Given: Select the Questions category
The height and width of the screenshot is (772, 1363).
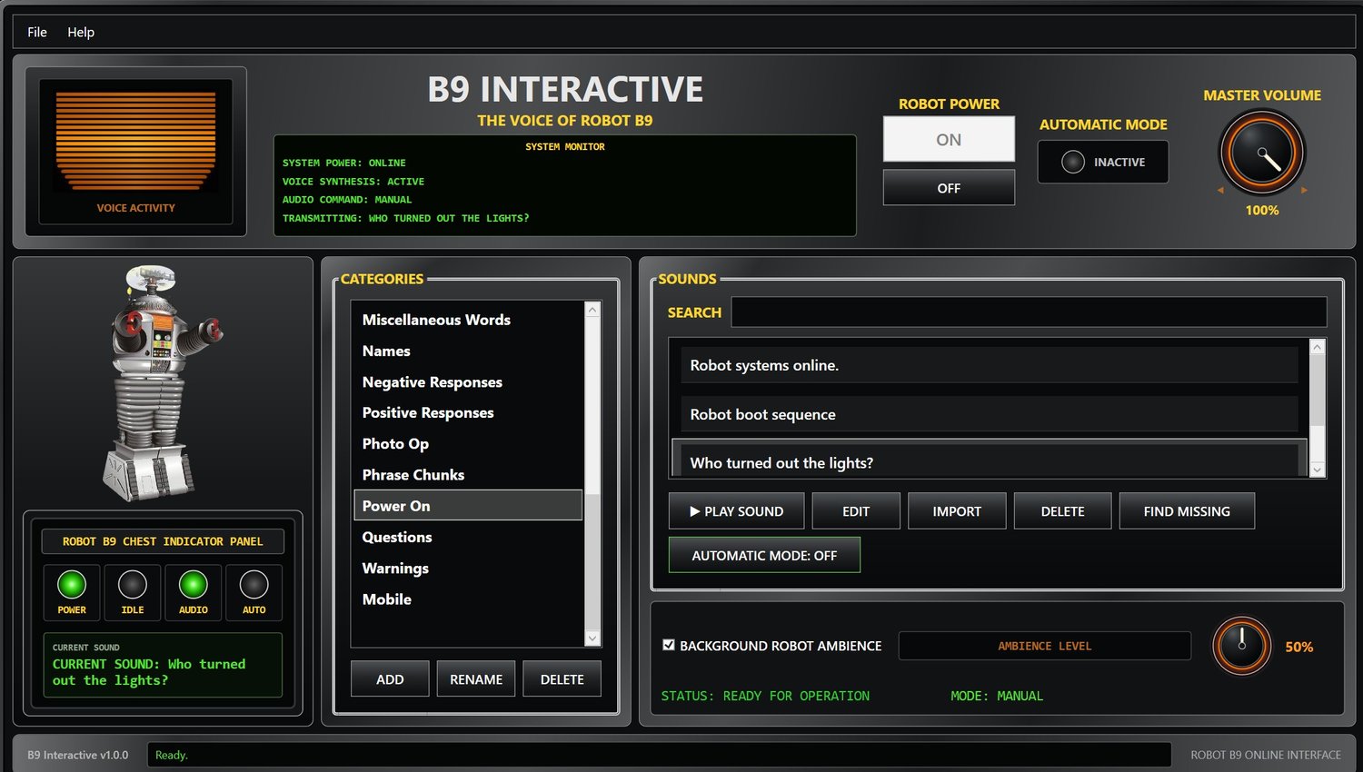Looking at the screenshot, I should point(468,537).
